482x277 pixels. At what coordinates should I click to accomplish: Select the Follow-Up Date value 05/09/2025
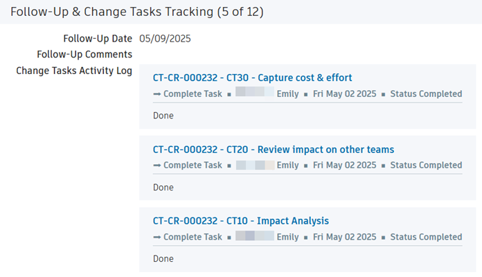pyautogui.click(x=165, y=38)
